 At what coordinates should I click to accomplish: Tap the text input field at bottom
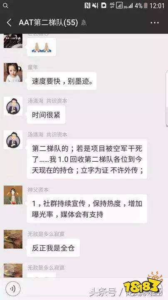(x=84, y=289)
